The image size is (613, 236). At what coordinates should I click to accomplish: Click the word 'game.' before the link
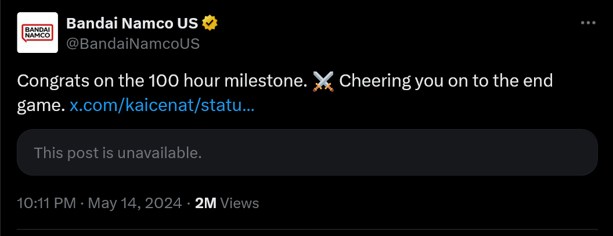tap(41, 106)
